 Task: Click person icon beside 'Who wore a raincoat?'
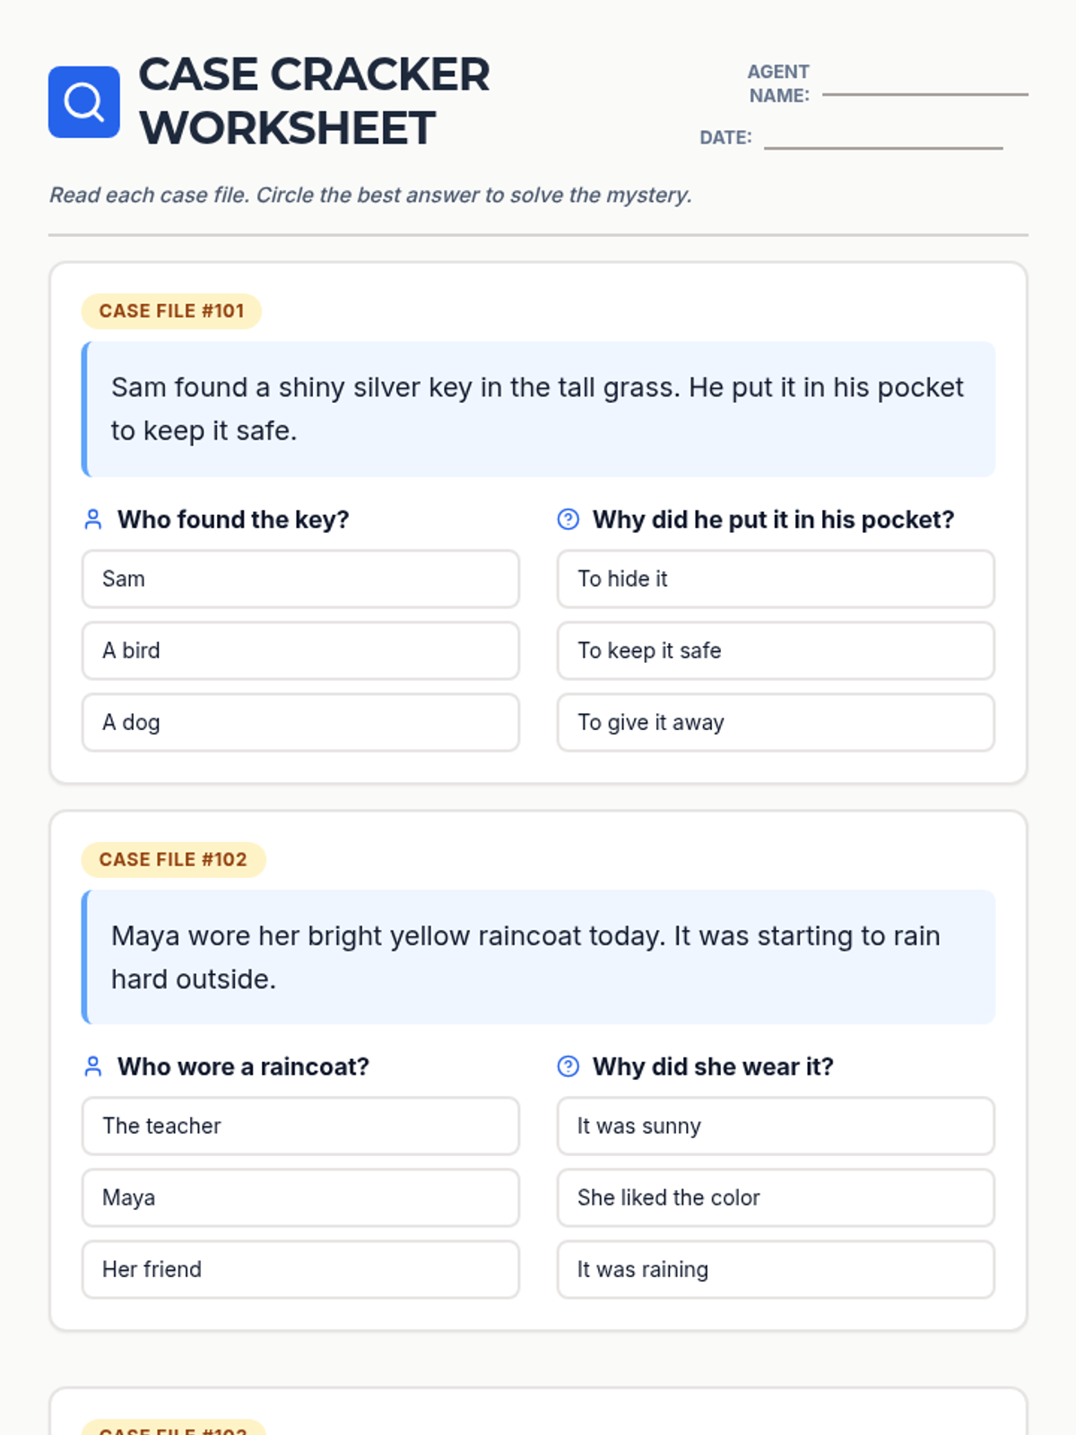pyautogui.click(x=92, y=1066)
